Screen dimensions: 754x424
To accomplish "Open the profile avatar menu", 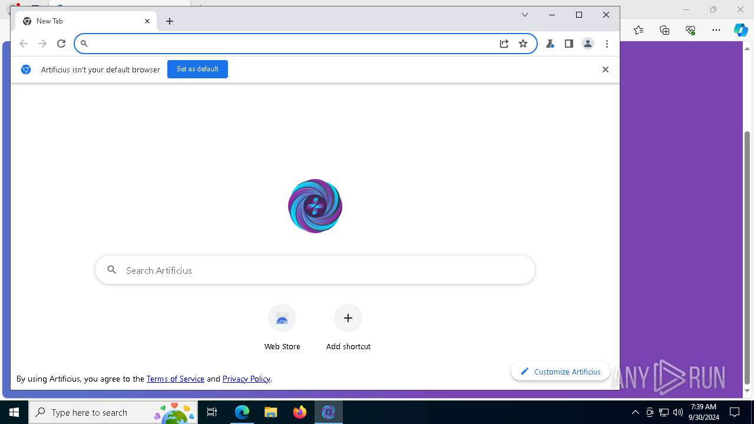I will (588, 44).
